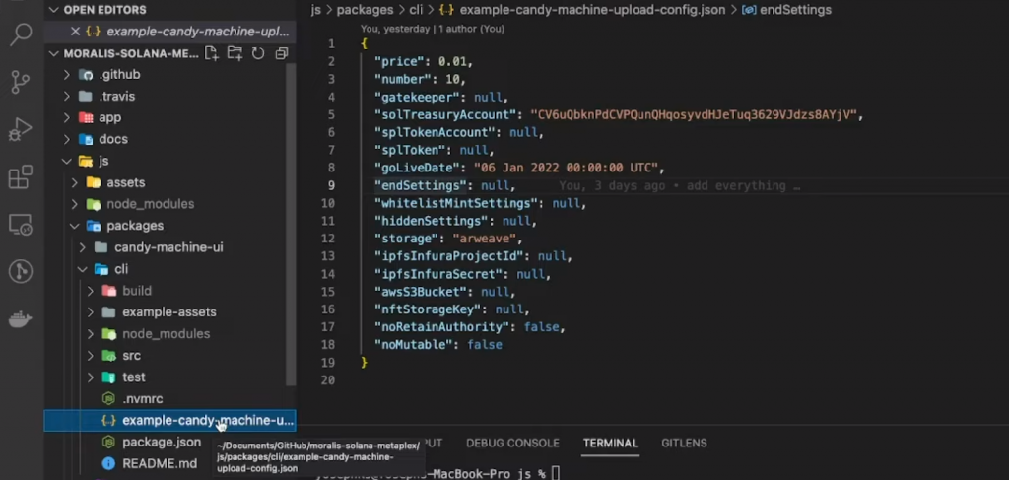Collapse the MORALIS-SOLANA-ME... root folder
The image size is (1009, 480).
pos(53,53)
